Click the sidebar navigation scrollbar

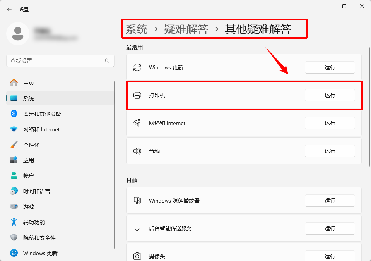coord(114,165)
